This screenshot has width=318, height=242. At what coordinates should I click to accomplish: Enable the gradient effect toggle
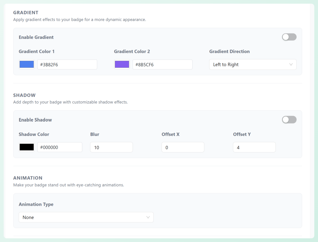click(x=289, y=37)
